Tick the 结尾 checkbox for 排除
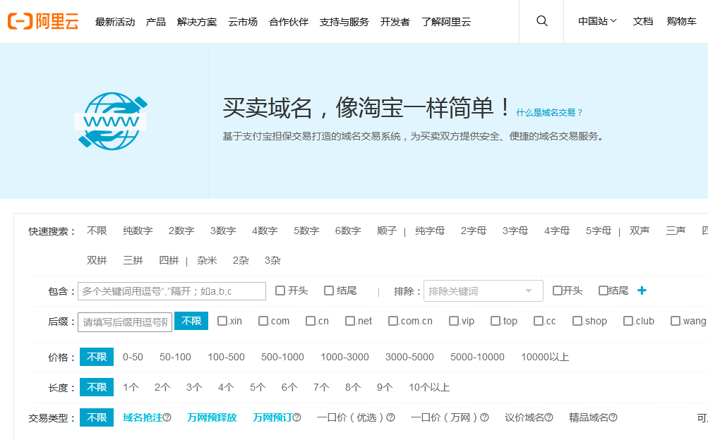Screen dimensions: 708x440 click(x=604, y=291)
